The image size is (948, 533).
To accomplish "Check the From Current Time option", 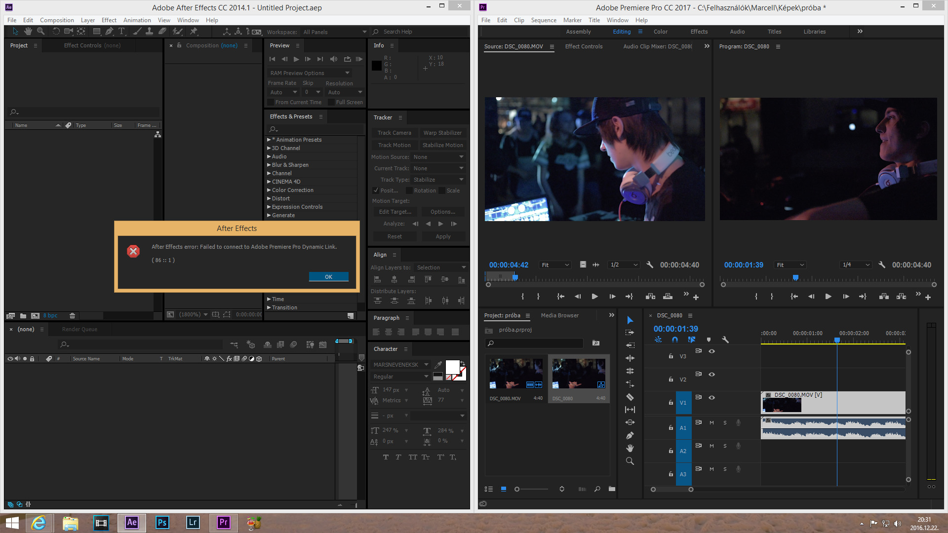I will point(271,102).
